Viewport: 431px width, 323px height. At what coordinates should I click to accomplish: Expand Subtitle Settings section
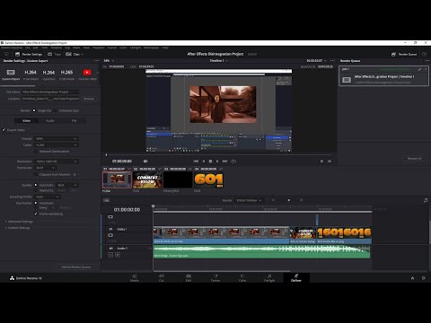(17, 228)
